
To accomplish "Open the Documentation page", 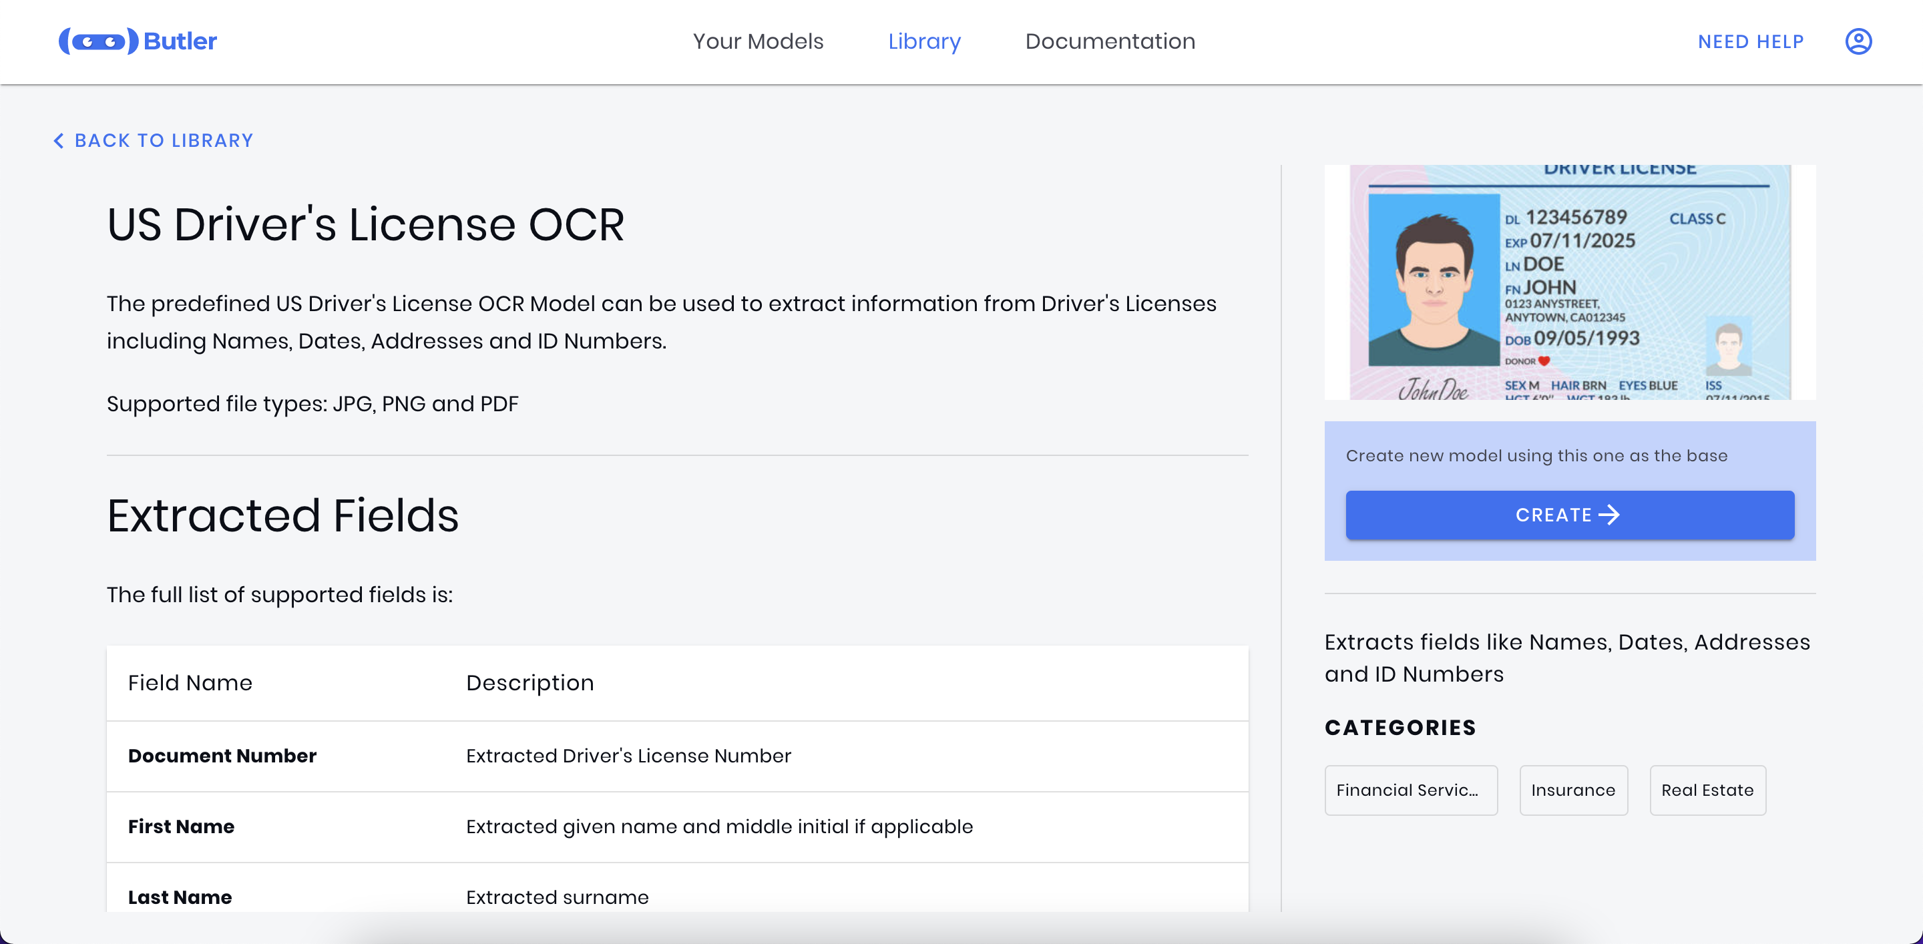I will point(1110,41).
